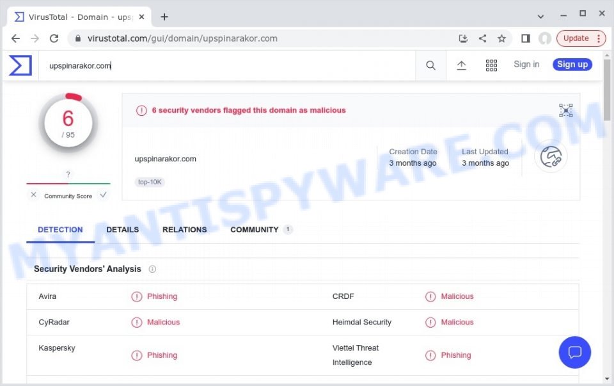
Task: Click the Security Vendors' Analysis heading
Action: click(88, 269)
